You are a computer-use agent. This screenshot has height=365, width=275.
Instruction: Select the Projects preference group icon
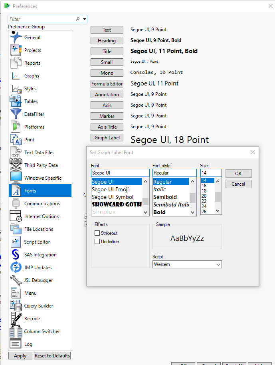[x=16, y=50]
